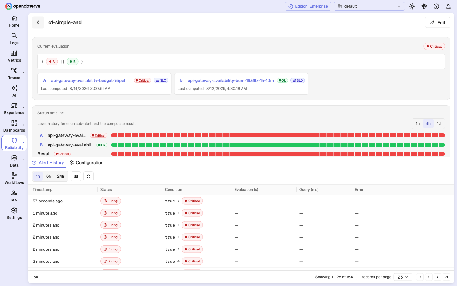
Task: Expand the Reliability submenu chevron
Action: (23, 142)
